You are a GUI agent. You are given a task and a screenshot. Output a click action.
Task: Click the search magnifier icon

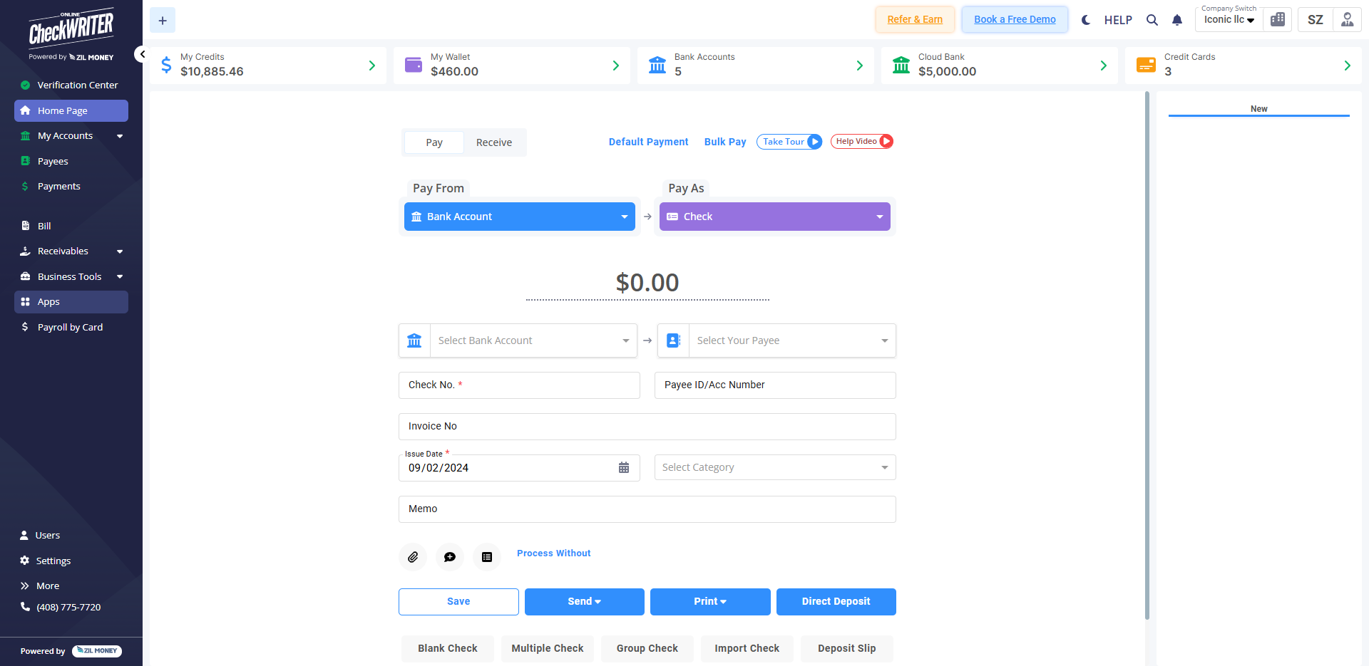click(1152, 20)
